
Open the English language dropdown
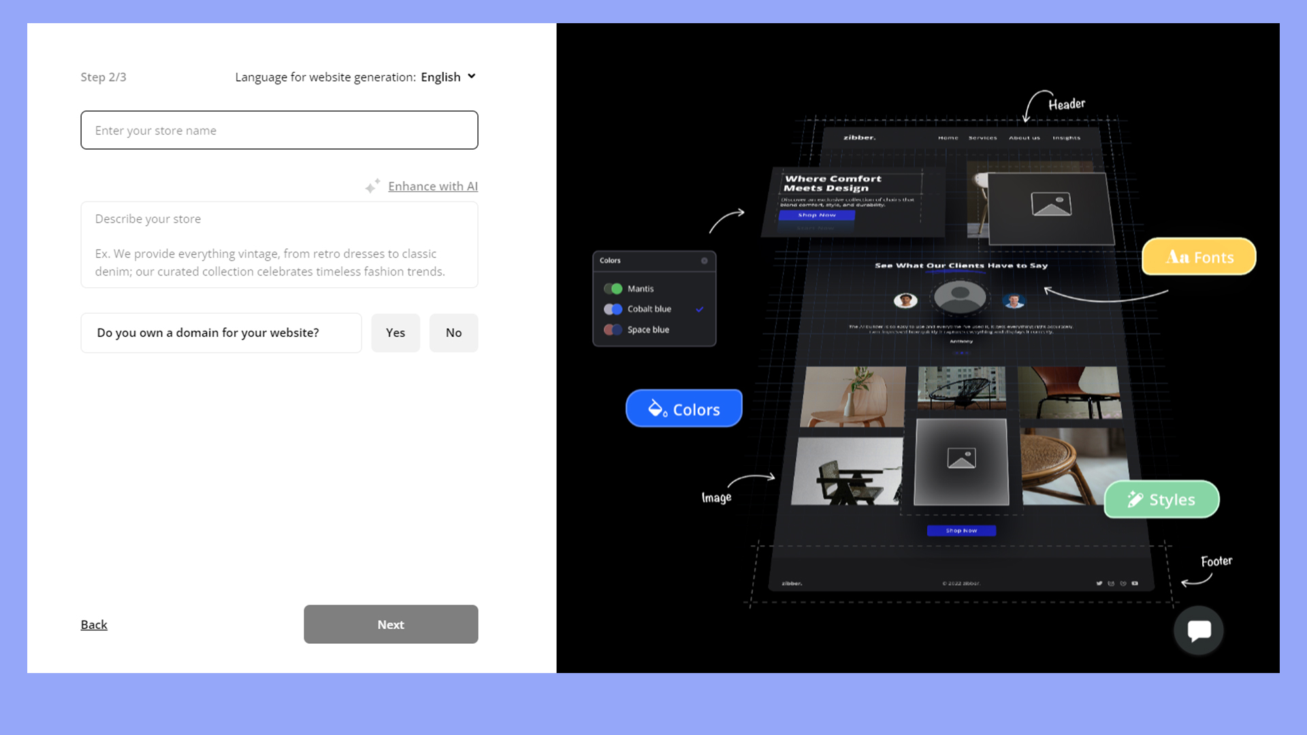pyautogui.click(x=448, y=77)
